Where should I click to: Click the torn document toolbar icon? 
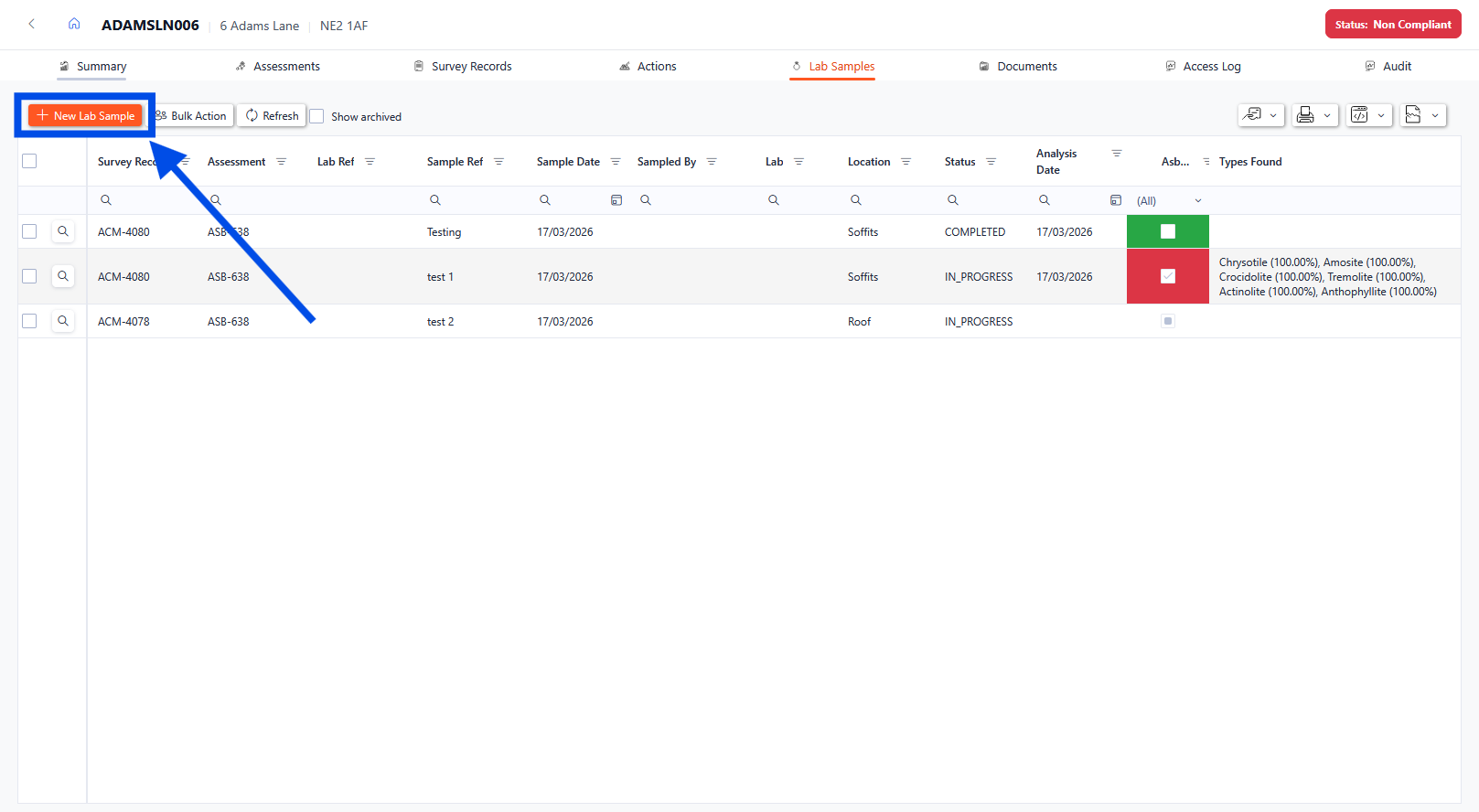[x=1413, y=115]
